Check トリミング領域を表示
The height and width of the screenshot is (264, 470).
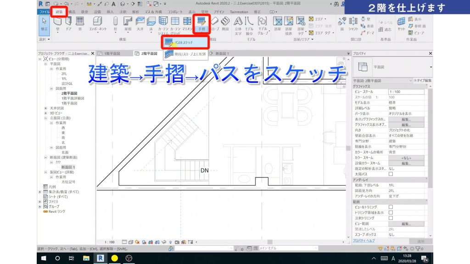click(x=391, y=212)
